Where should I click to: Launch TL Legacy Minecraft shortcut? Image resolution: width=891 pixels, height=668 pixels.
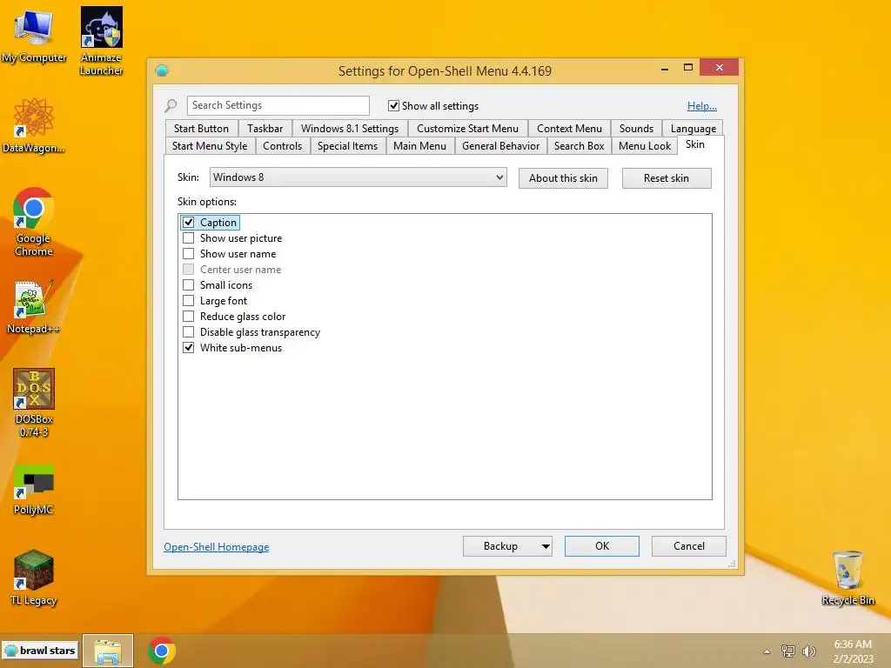[34, 578]
